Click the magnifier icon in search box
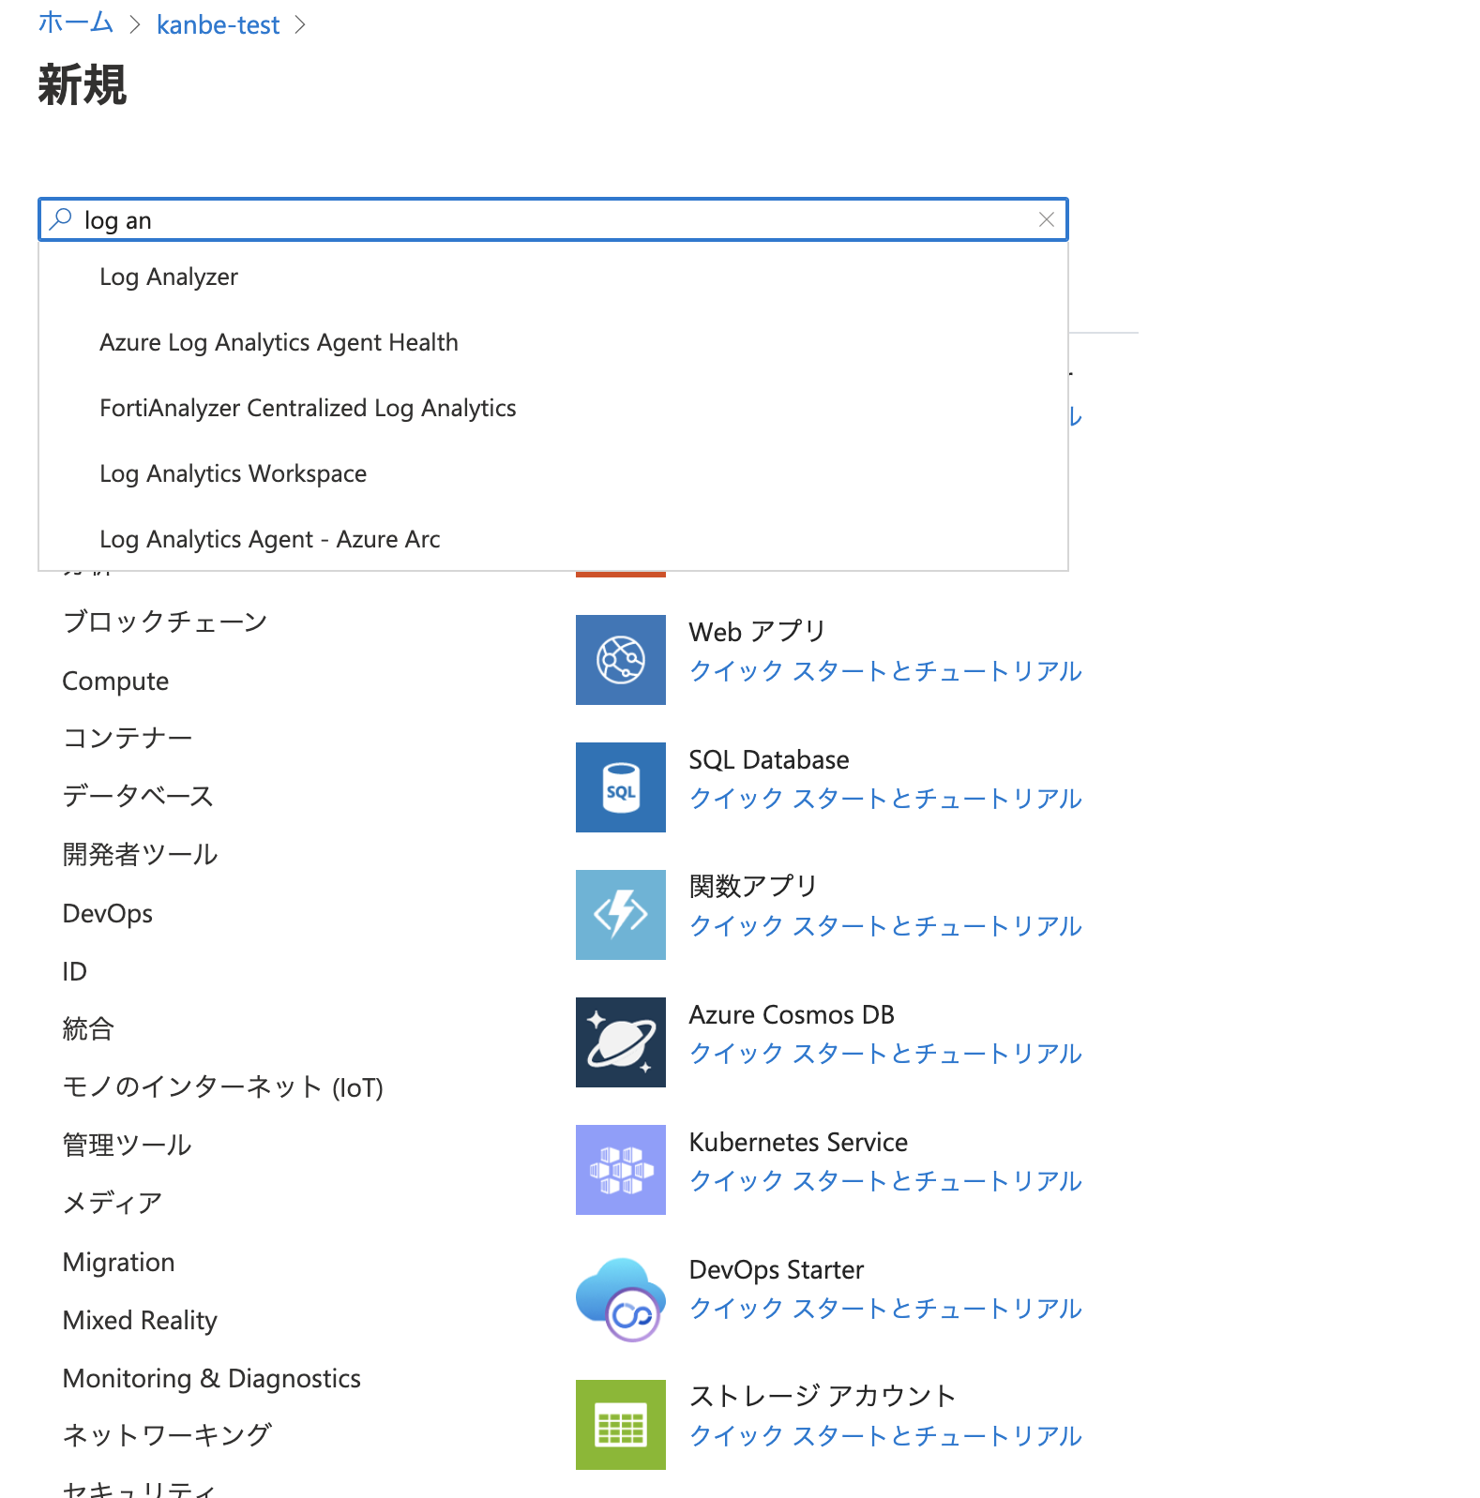The image size is (1480, 1498). tap(61, 219)
